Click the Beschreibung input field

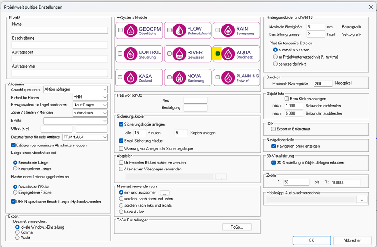60,44
